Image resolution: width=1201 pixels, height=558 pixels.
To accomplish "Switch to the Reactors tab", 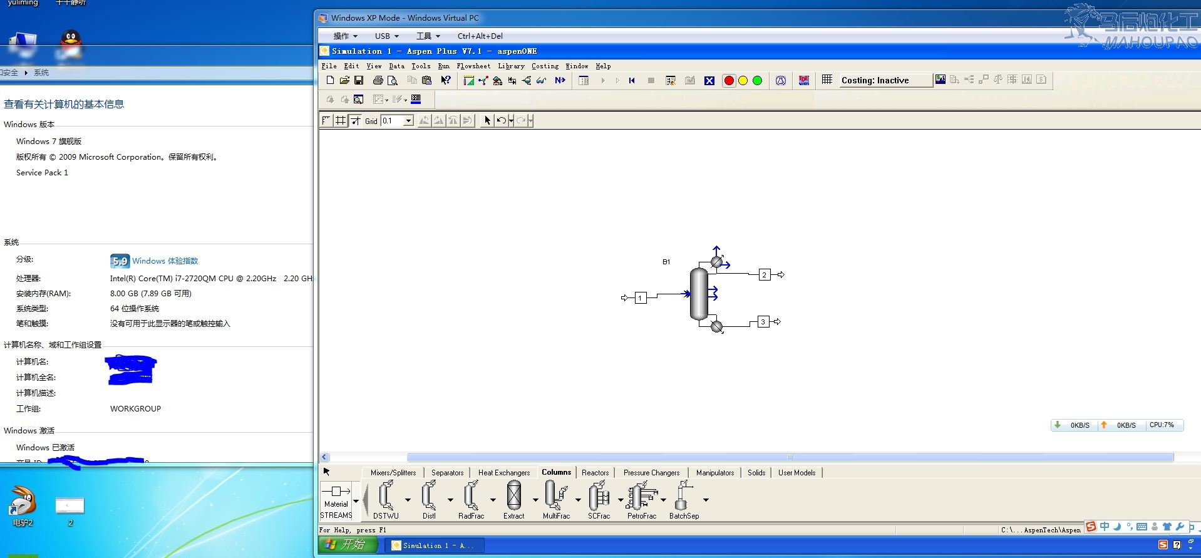I will click(595, 473).
